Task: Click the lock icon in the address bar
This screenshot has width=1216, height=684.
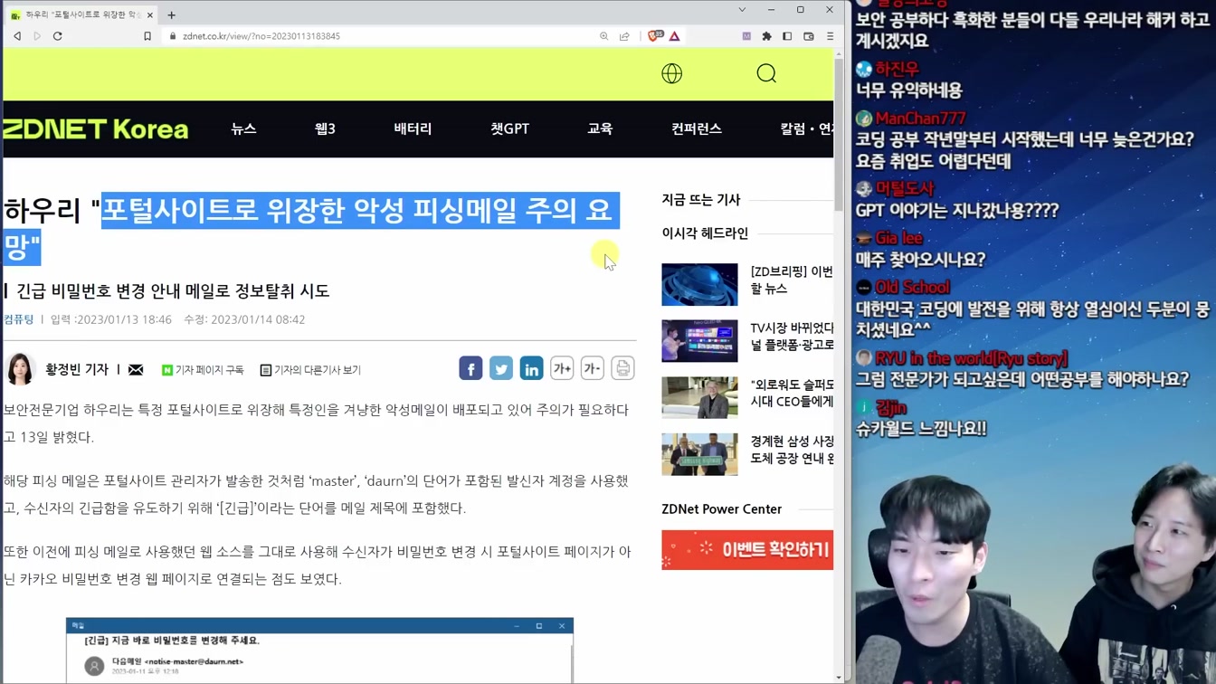Action: tap(173, 36)
